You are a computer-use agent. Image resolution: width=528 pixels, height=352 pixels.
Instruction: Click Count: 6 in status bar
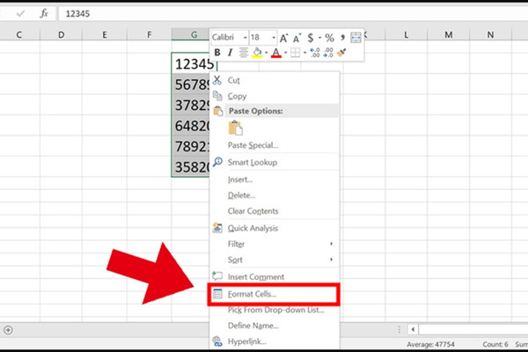click(x=495, y=344)
